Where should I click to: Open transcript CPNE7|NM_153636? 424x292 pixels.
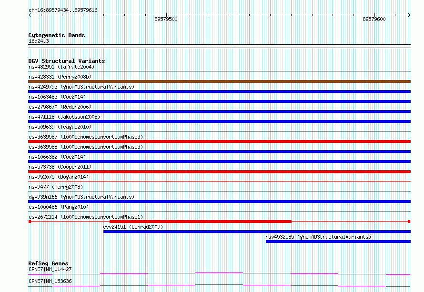coord(50,281)
